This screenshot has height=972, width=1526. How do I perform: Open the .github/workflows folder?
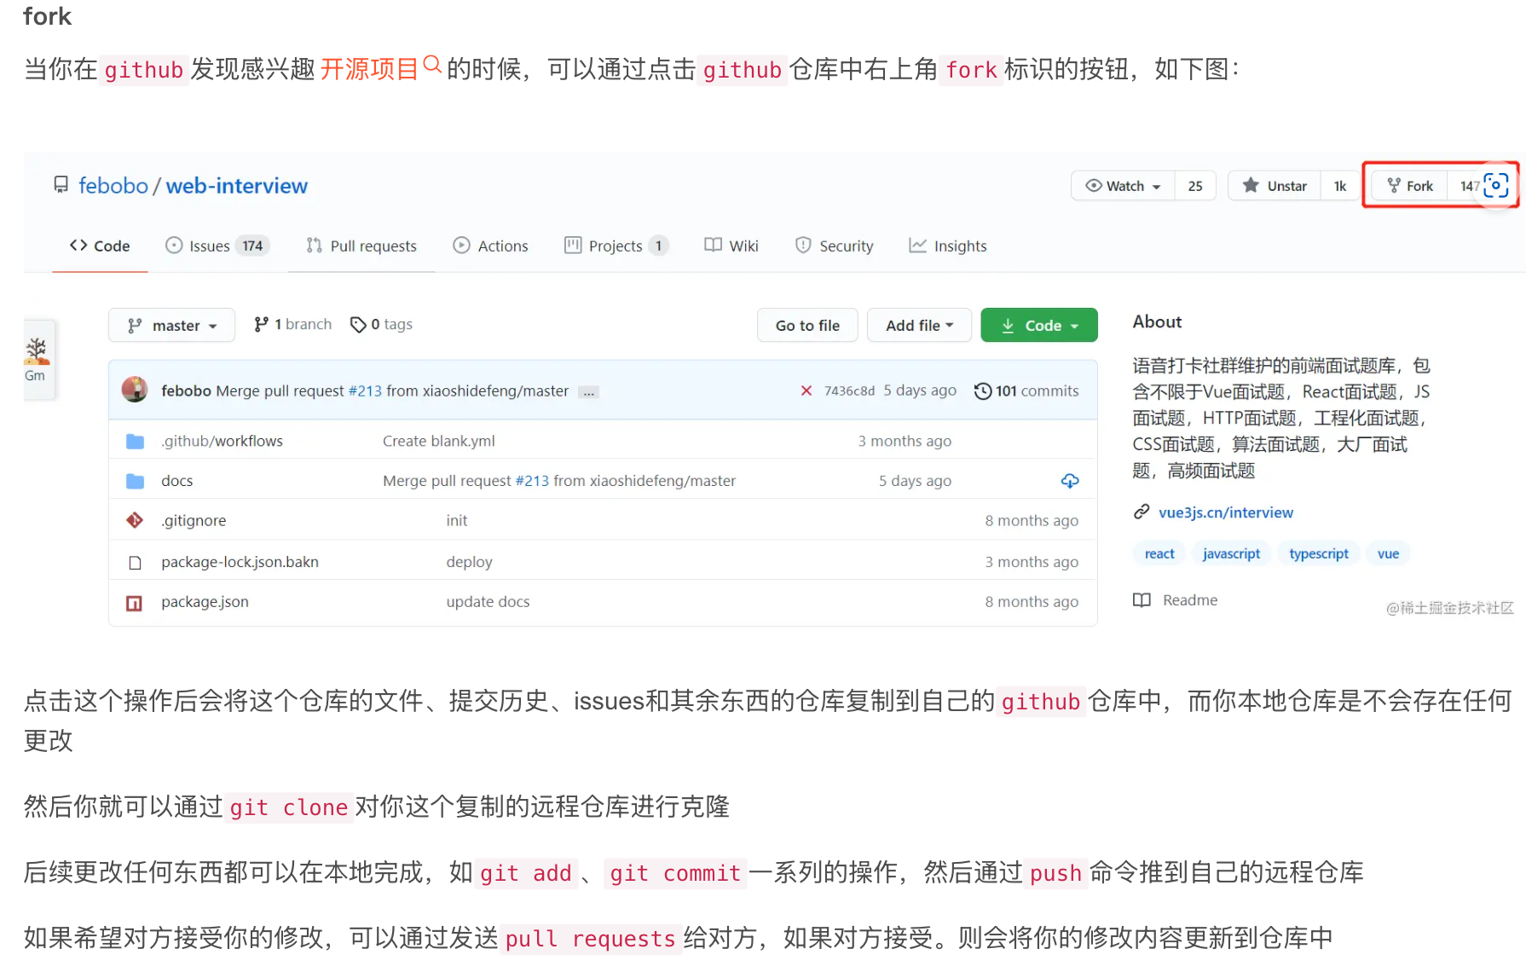coord(222,441)
